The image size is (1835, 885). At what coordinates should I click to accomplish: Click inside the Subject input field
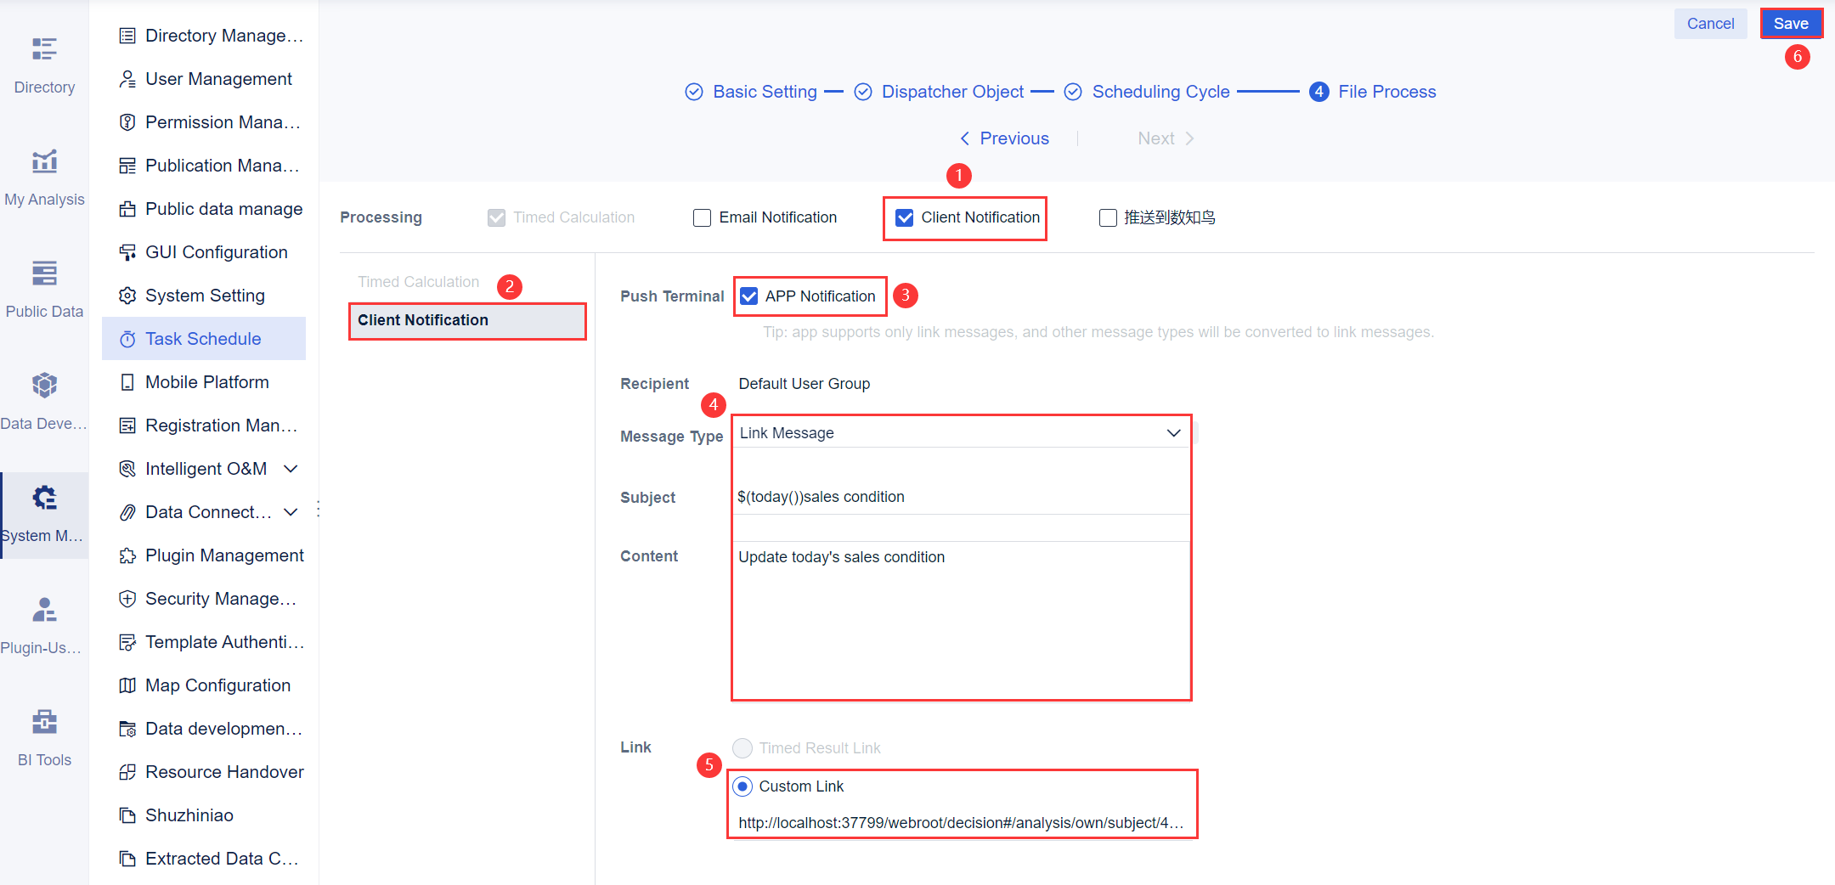pos(960,497)
